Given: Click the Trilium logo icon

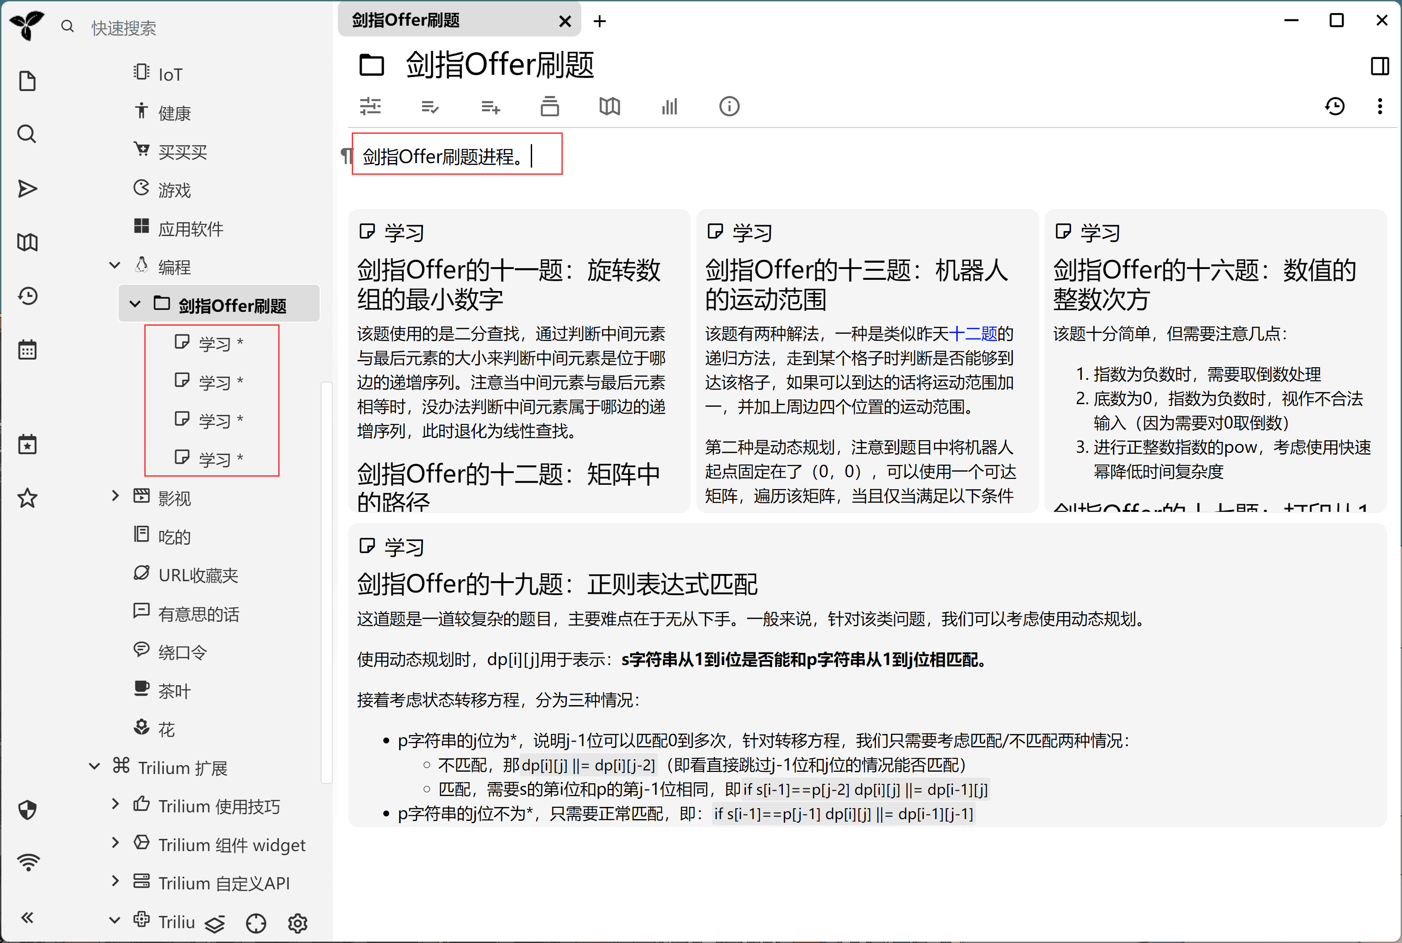Looking at the screenshot, I should click(x=27, y=25).
